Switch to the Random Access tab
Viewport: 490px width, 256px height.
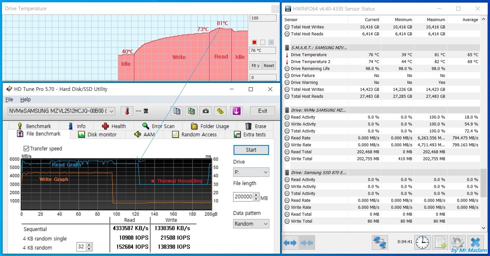tap(194, 134)
